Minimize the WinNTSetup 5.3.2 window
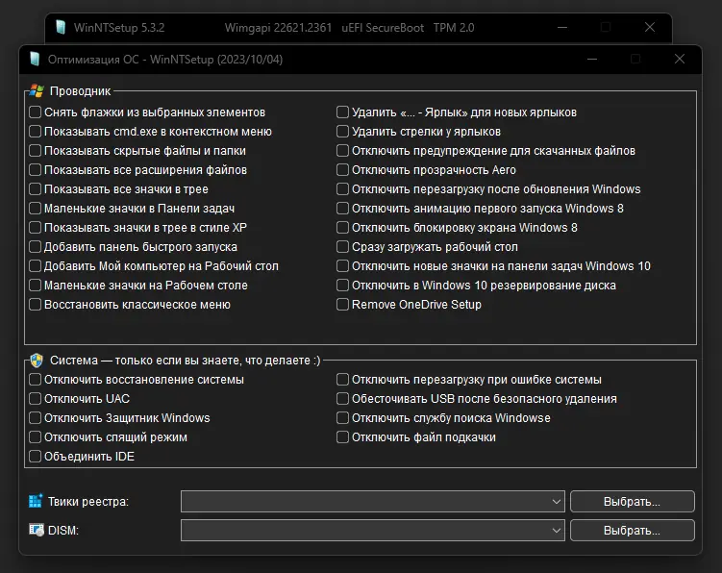Viewport: 722px width, 573px height. tap(562, 27)
